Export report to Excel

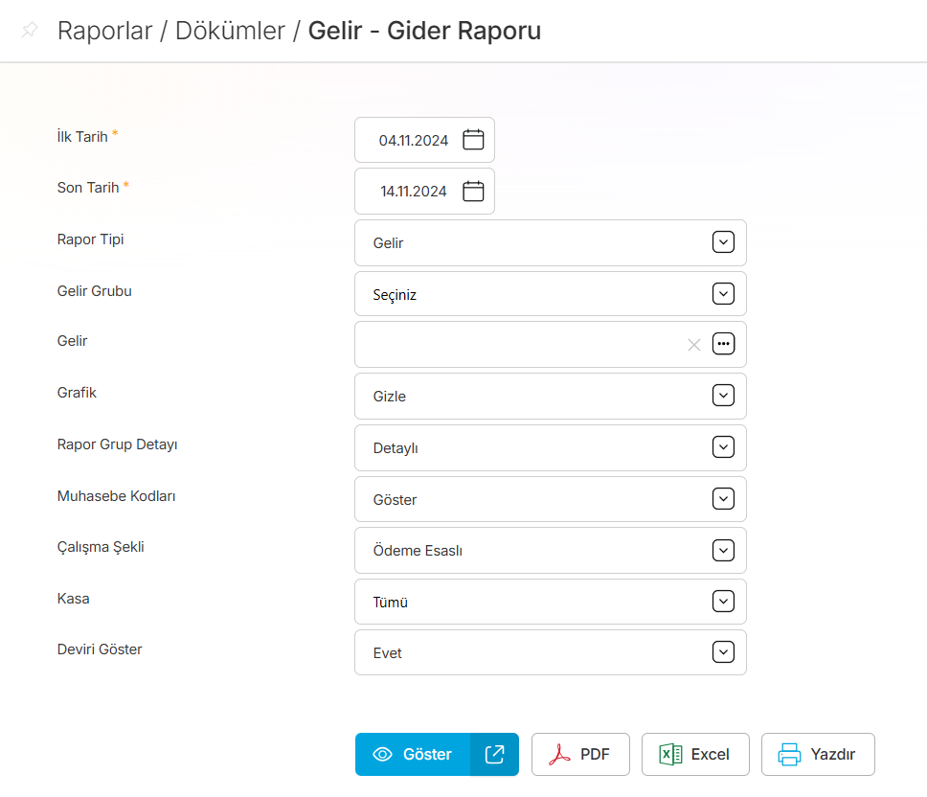tap(695, 754)
